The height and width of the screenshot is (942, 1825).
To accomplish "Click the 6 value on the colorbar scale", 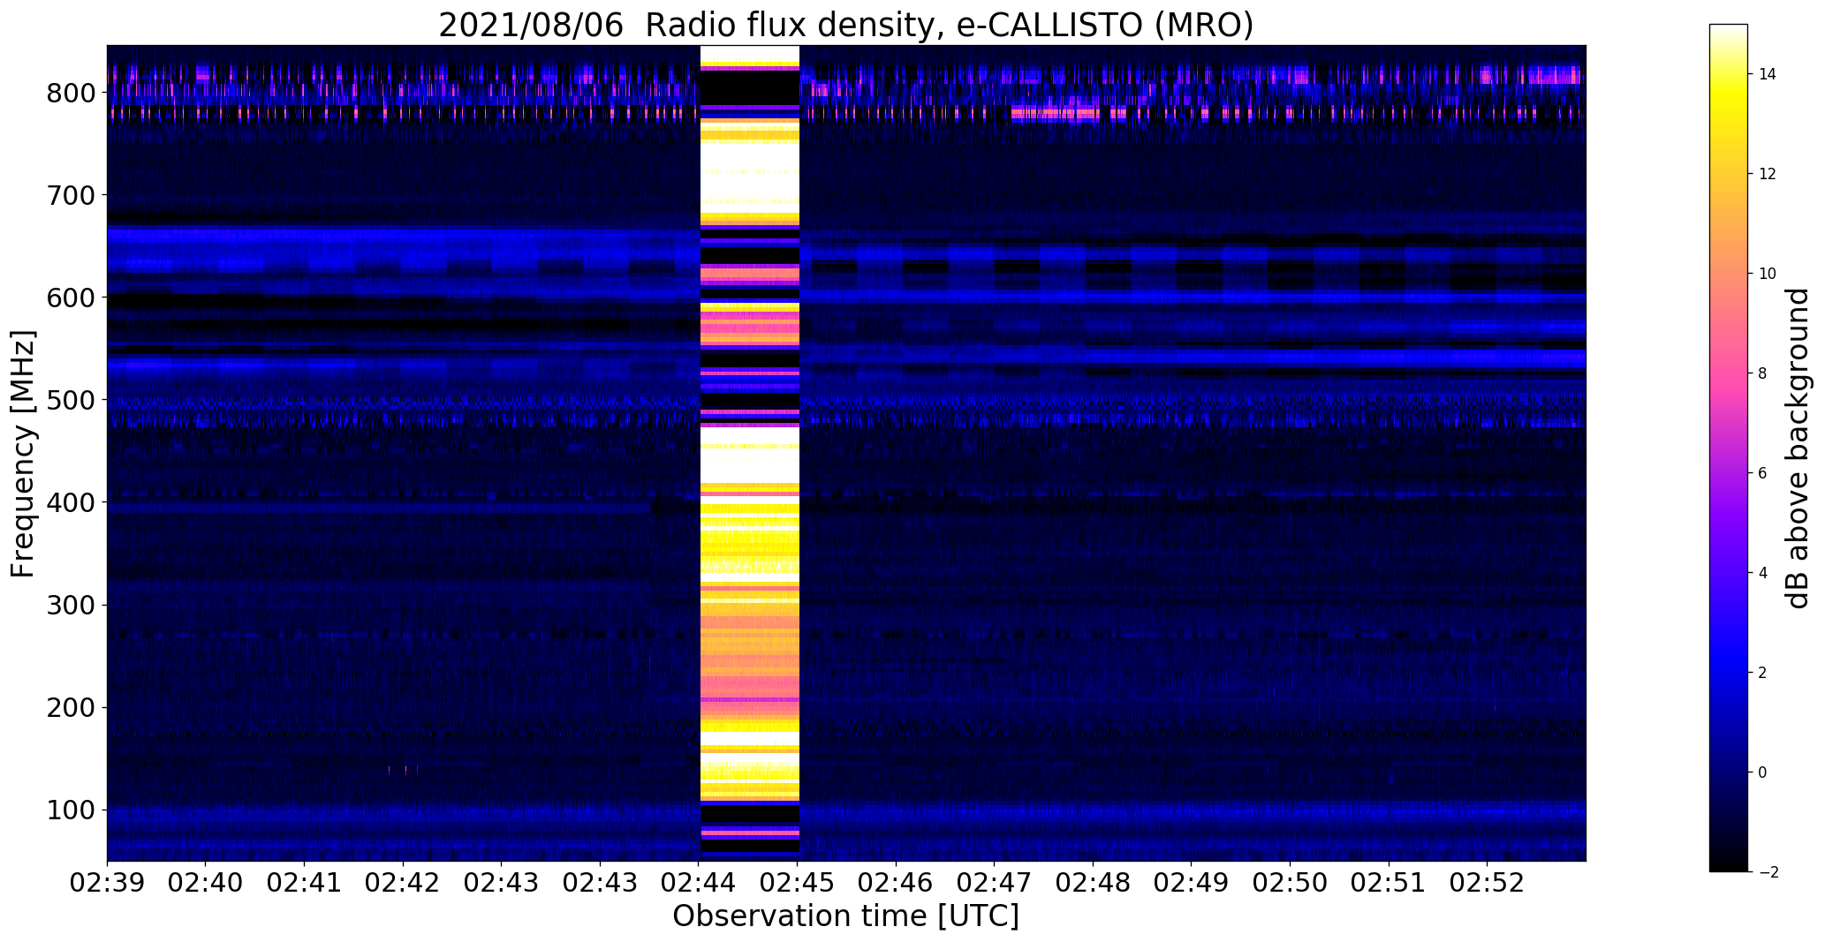I will (x=1763, y=473).
